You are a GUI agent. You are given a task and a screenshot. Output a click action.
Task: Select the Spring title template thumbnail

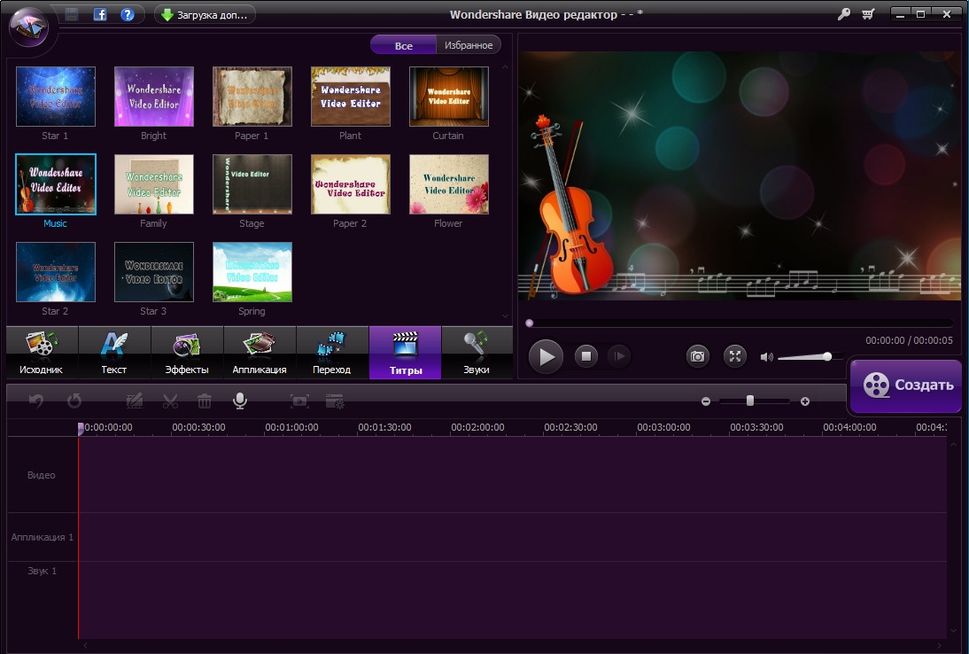(252, 272)
